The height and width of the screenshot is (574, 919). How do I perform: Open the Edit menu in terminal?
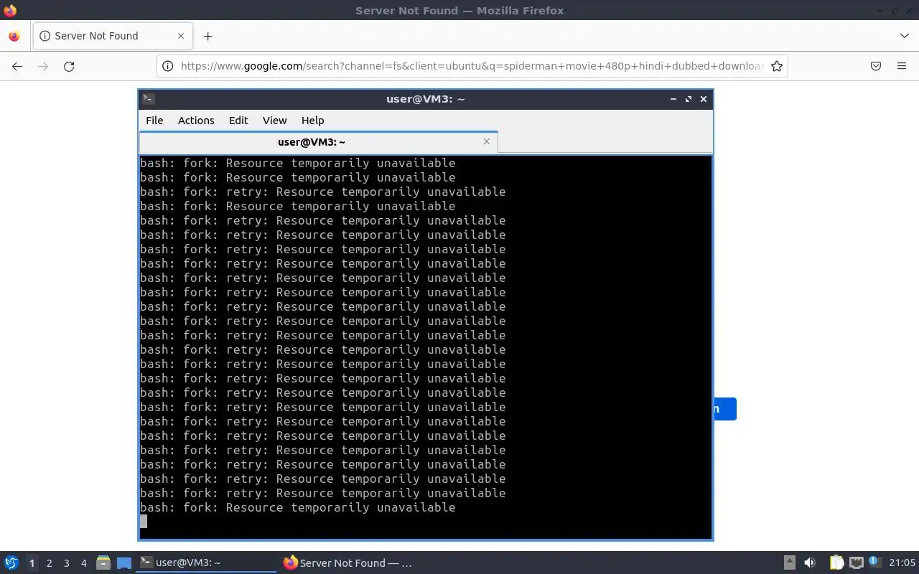click(238, 121)
